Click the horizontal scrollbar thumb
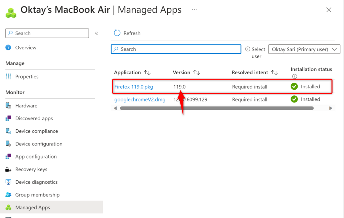Image resolution: width=344 pixels, height=218 pixels. (217, 108)
